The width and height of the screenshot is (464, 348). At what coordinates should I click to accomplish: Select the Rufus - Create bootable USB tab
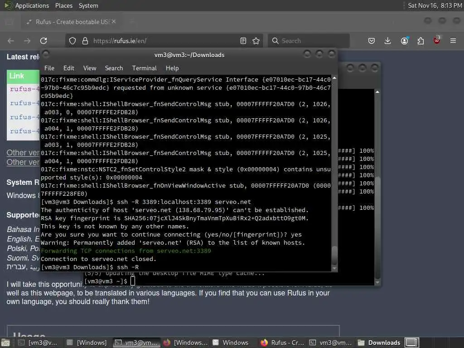click(70, 22)
